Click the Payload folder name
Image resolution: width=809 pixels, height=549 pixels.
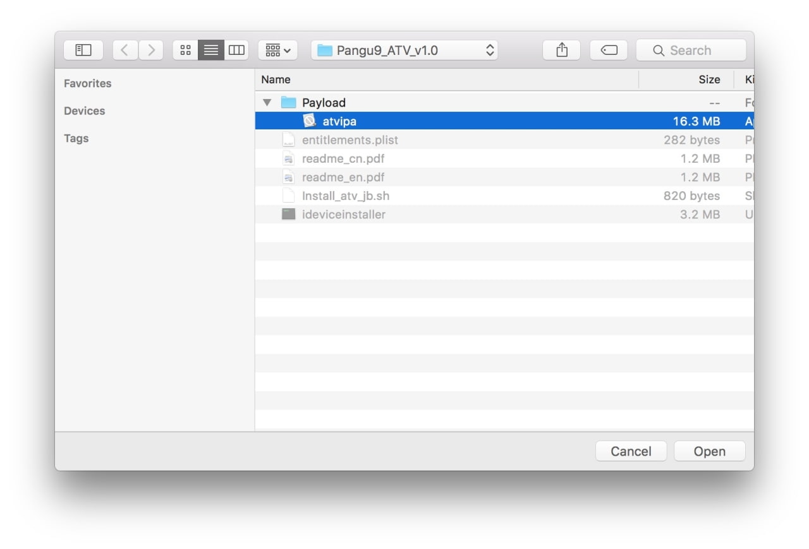[324, 102]
